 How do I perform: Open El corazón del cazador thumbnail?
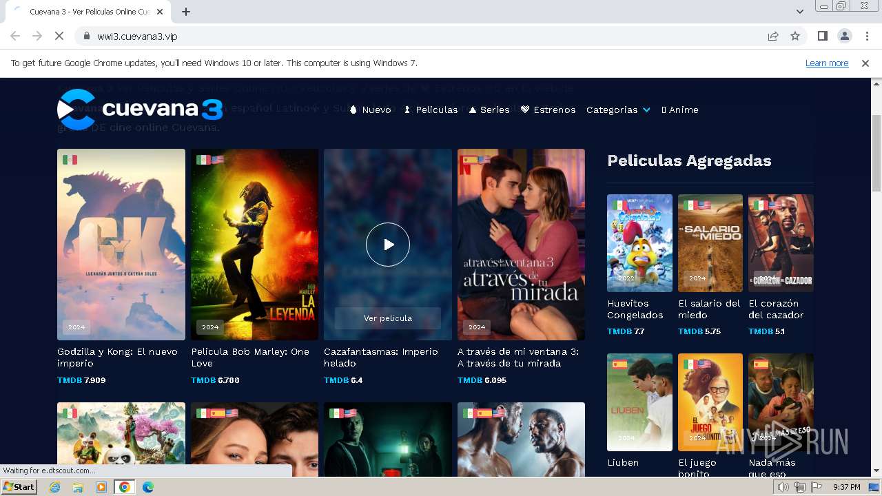(x=781, y=243)
